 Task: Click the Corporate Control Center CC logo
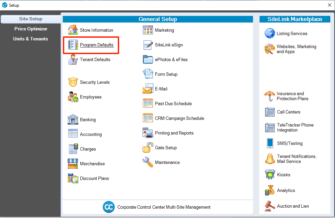pyautogui.click(x=109, y=207)
